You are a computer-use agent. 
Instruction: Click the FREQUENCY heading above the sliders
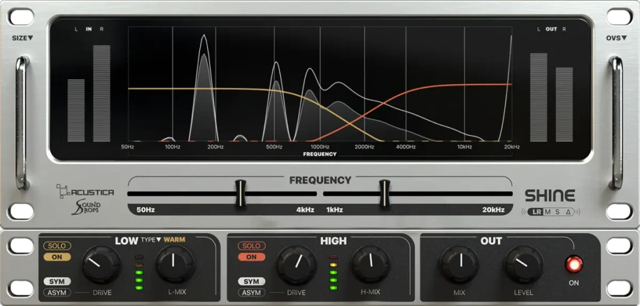(x=321, y=180)
